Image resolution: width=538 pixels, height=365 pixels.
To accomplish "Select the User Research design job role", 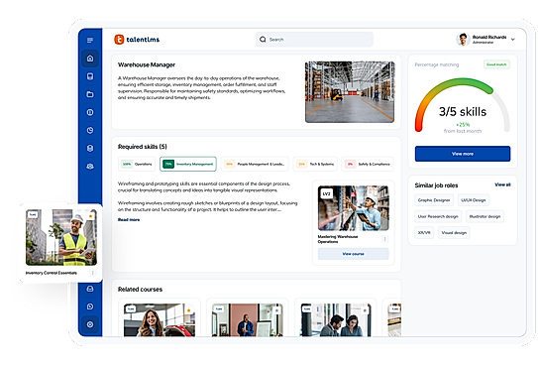I will click(x=438, y=216).
